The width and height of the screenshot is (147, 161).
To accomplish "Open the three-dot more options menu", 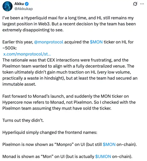I will tap(142, 4).
